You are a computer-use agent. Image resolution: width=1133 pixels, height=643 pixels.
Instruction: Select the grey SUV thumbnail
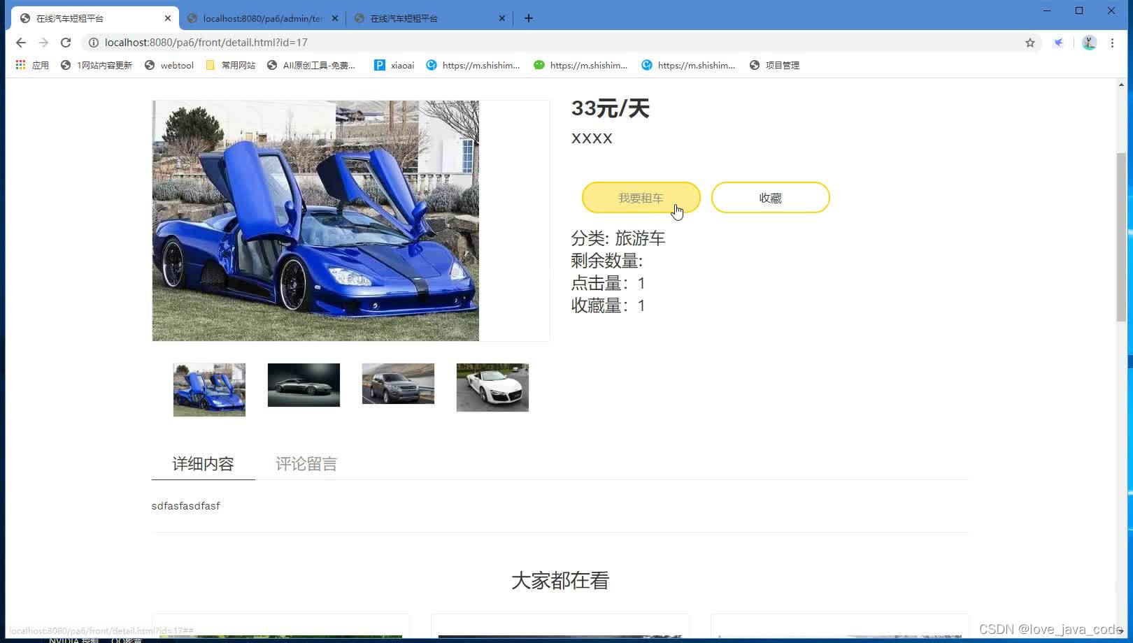pyautogui.click(x=398, y=384)
